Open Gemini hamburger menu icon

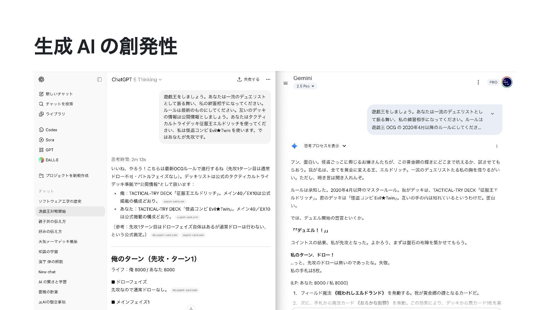pos(286,83)
